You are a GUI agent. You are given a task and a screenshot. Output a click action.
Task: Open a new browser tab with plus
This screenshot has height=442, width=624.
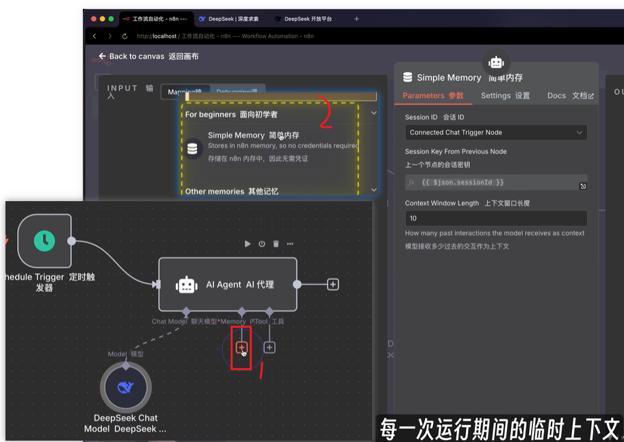(x=356, y=18)
